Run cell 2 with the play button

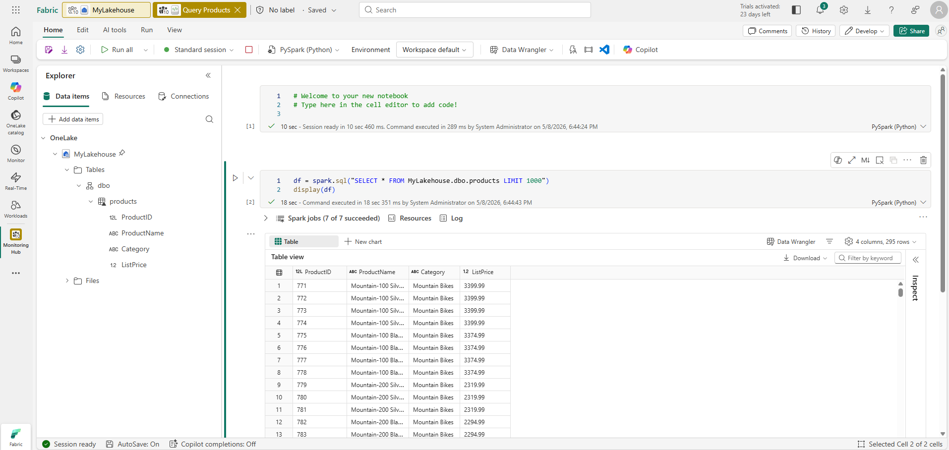pyautogui.click(x=235, y=178)
